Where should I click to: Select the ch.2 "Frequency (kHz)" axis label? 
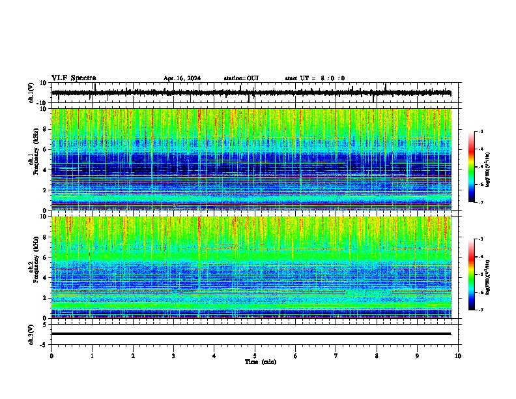click(36, 259)
